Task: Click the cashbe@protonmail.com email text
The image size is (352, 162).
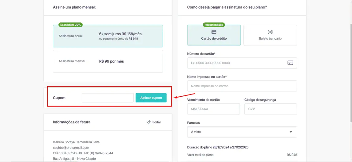Action: tap(71, 148)
